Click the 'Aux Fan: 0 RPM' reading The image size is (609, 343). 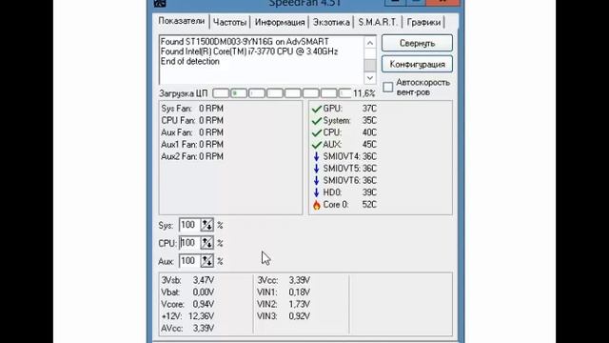(x=192, y=132)
